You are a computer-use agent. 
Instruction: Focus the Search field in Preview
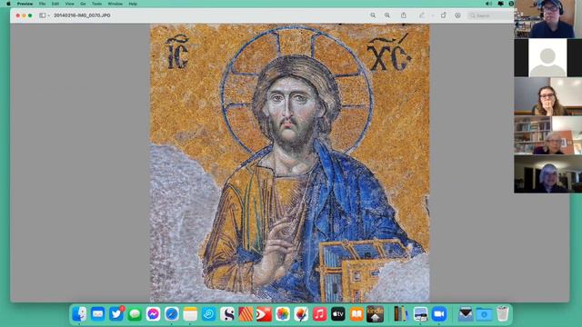pos(490,15)
